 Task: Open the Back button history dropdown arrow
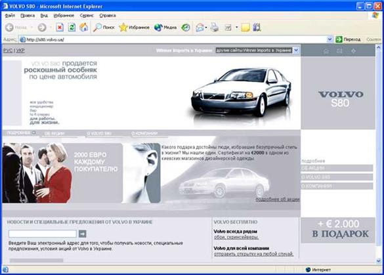click(32, 28)
